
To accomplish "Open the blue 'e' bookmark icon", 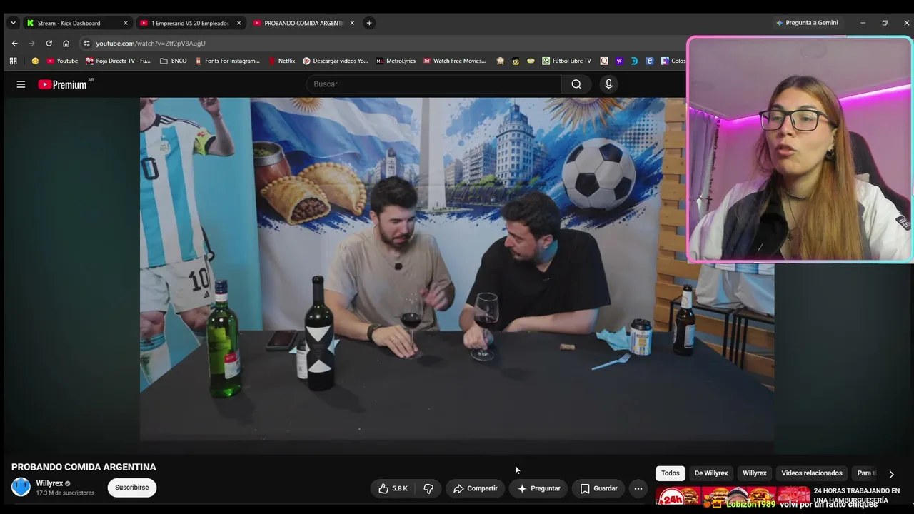I will (649, 61).
